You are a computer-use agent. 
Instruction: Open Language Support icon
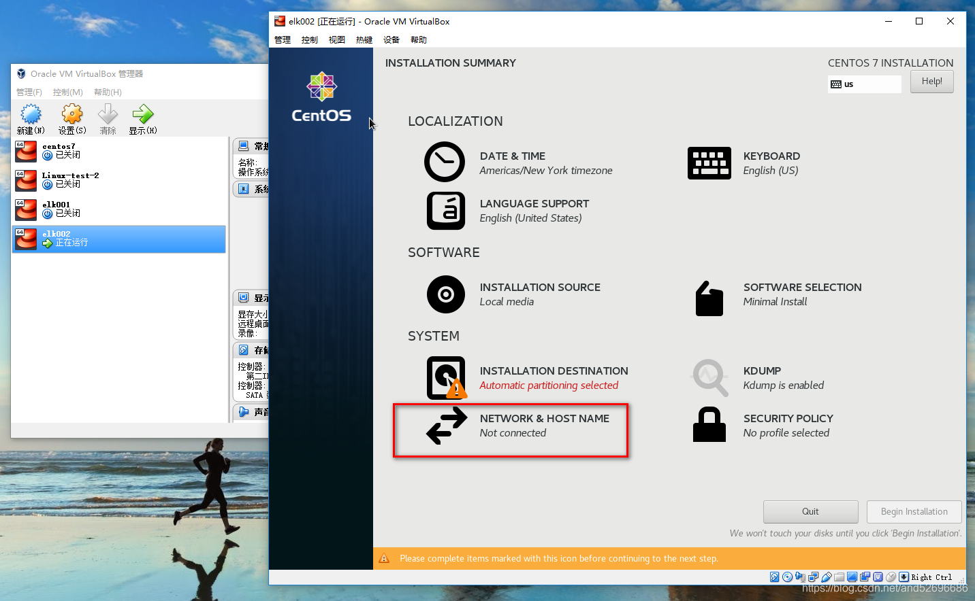pos(446,211)
